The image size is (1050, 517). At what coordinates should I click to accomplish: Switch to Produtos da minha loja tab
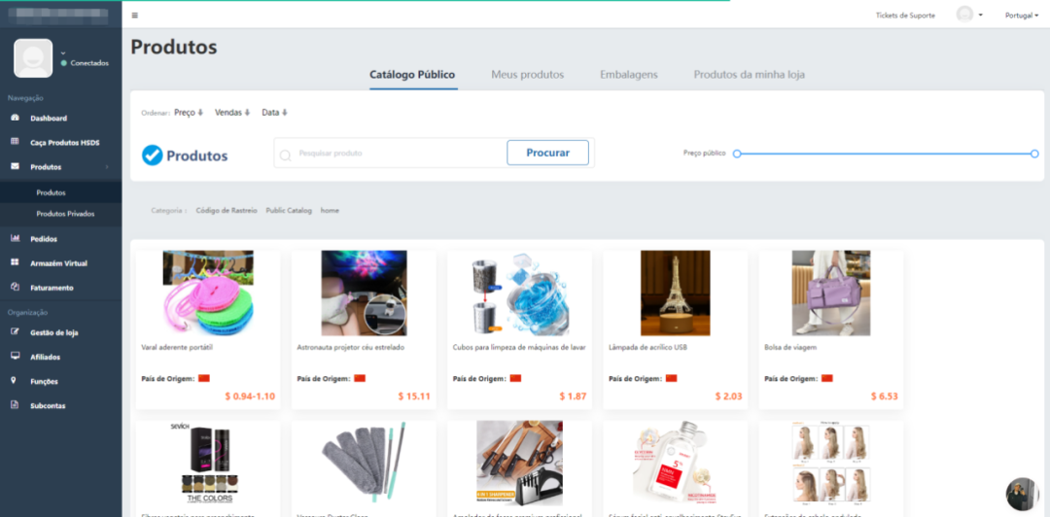pyautogui.click(x=750, y=74)
